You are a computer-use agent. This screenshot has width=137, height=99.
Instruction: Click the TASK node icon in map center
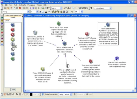(x=65, y=43)
